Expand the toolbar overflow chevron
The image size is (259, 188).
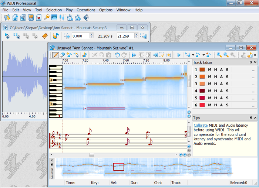point(255,55)
